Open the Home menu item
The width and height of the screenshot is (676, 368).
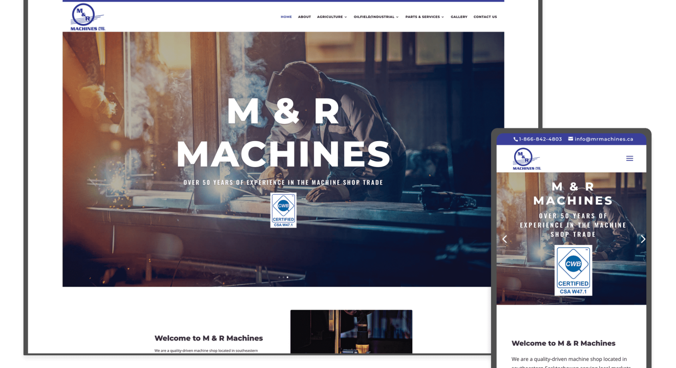(x=286, y=17)
